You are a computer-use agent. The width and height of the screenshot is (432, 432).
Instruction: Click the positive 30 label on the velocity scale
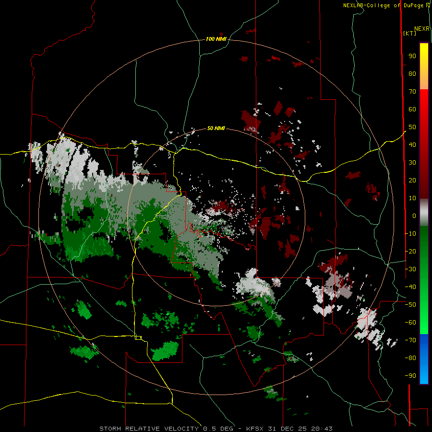412,163
